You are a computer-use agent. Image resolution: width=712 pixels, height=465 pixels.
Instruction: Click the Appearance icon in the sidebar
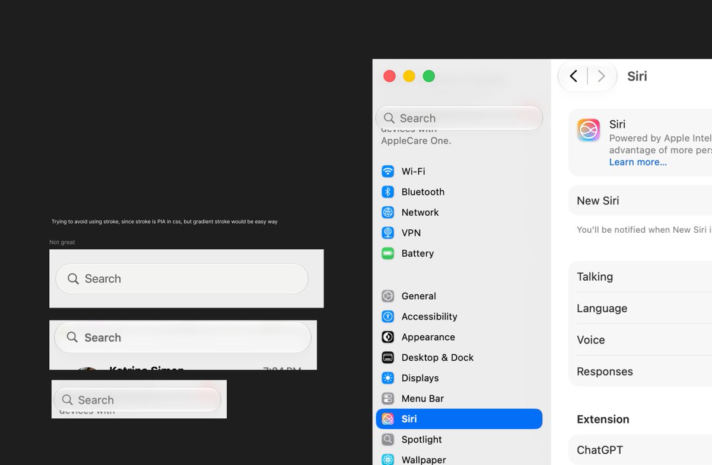(x=388, y=337)
